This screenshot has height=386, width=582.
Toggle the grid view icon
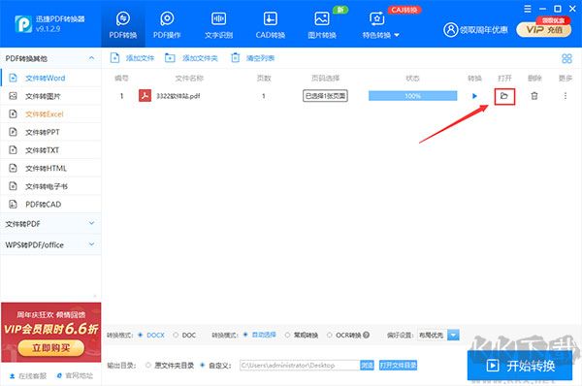(566, 58)
